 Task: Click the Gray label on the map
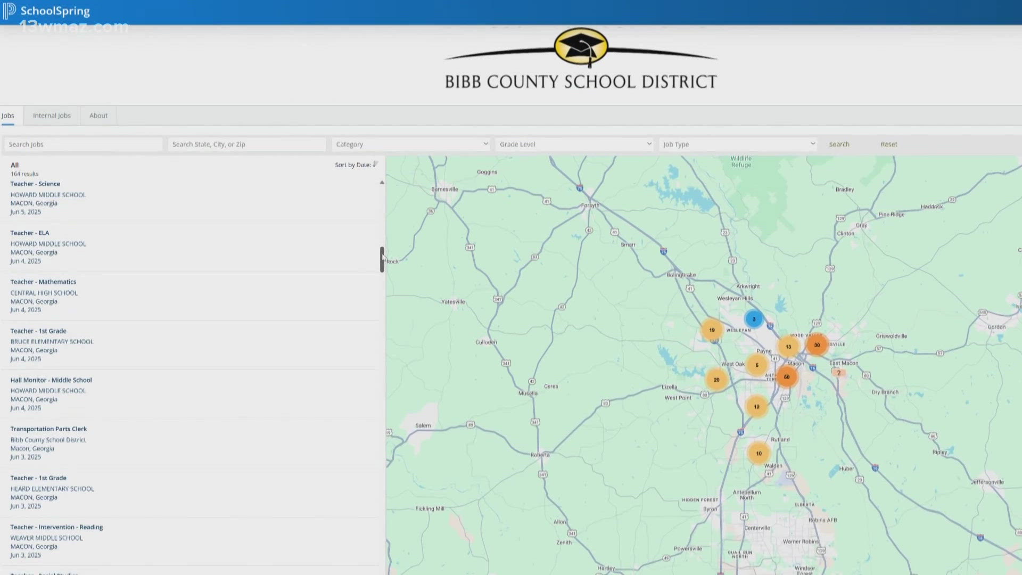861,225
